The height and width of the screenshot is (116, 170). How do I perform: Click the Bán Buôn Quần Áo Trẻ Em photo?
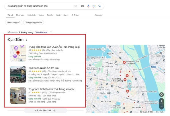[18, 74]
